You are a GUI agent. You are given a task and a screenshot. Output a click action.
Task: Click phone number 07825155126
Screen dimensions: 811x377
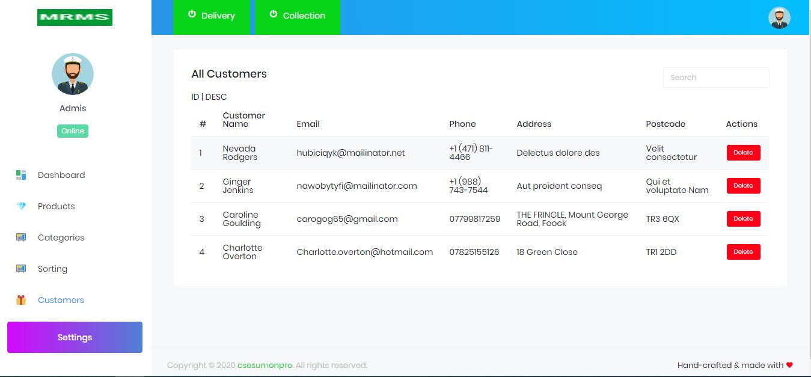click(x=474, y=252)
